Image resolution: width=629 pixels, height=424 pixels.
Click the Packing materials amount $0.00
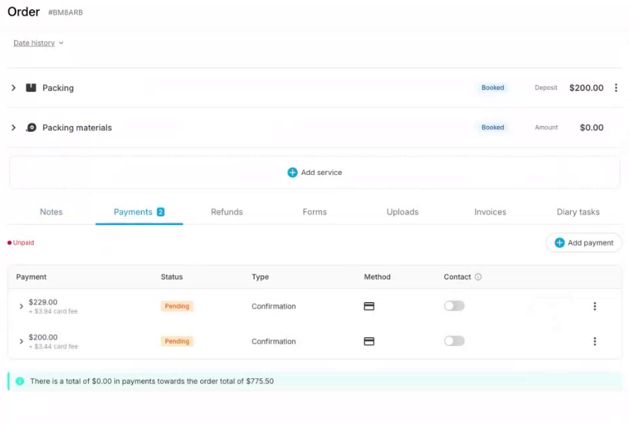click(591, 128)
